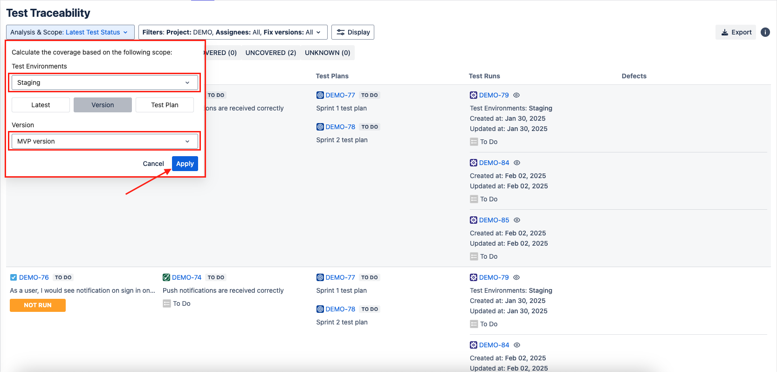The height and width of the screenshot is (372, 777).
Task: Expand the MVP version dropdown
Action: (x=105, y=141)
